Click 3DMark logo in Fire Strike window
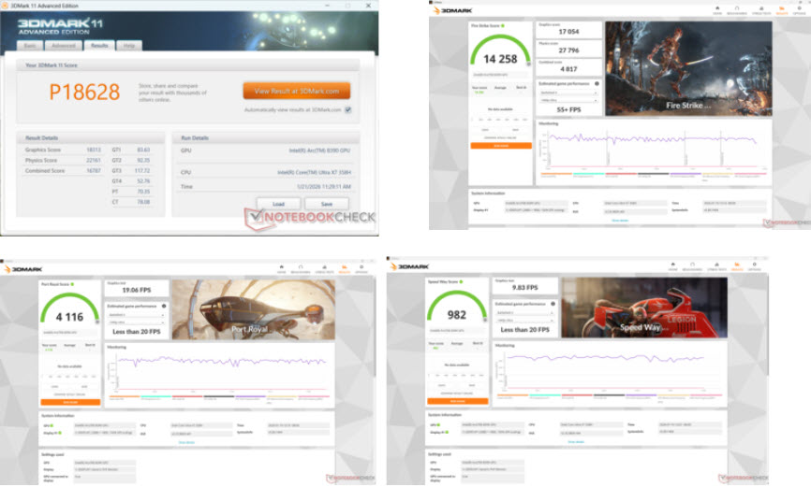 [x=452, y=10]
